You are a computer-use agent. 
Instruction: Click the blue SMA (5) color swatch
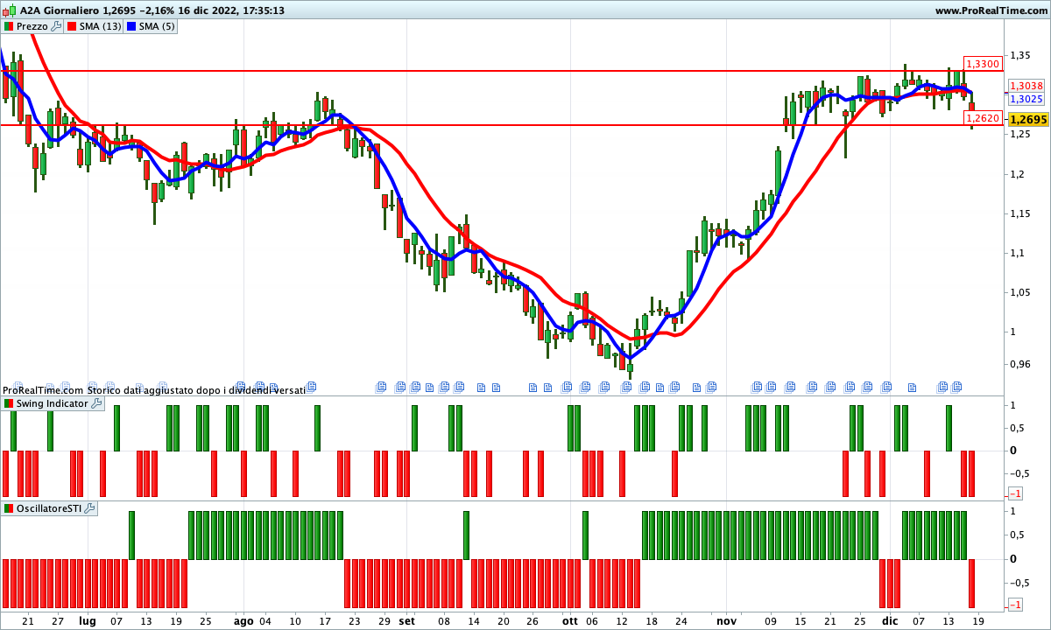point(131,26)
